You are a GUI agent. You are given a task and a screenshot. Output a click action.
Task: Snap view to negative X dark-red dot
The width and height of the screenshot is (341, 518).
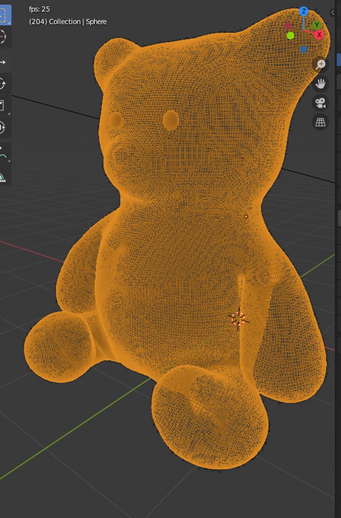tap(288, 26)
